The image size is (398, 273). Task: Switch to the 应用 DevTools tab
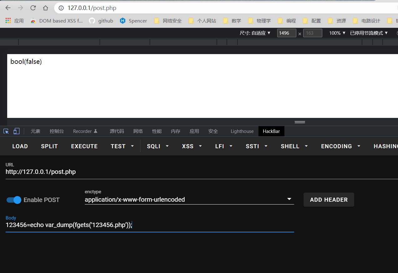tap(194, 131)
